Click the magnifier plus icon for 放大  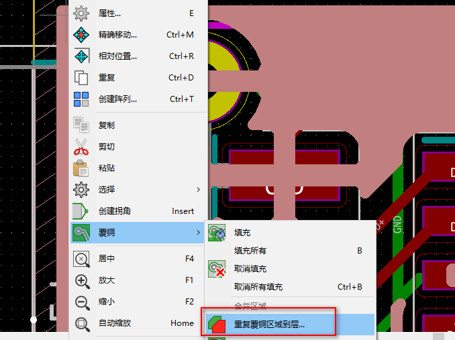(x=82, y=282)
